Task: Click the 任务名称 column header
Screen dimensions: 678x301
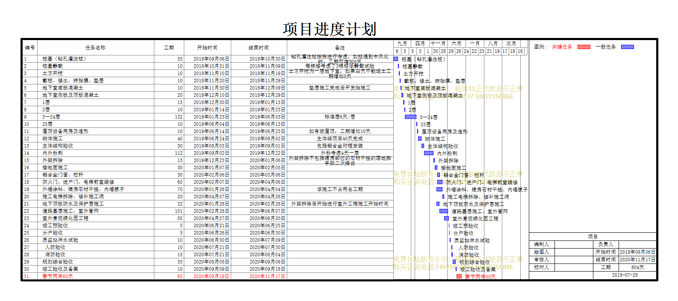Action: tap(95, 48)
